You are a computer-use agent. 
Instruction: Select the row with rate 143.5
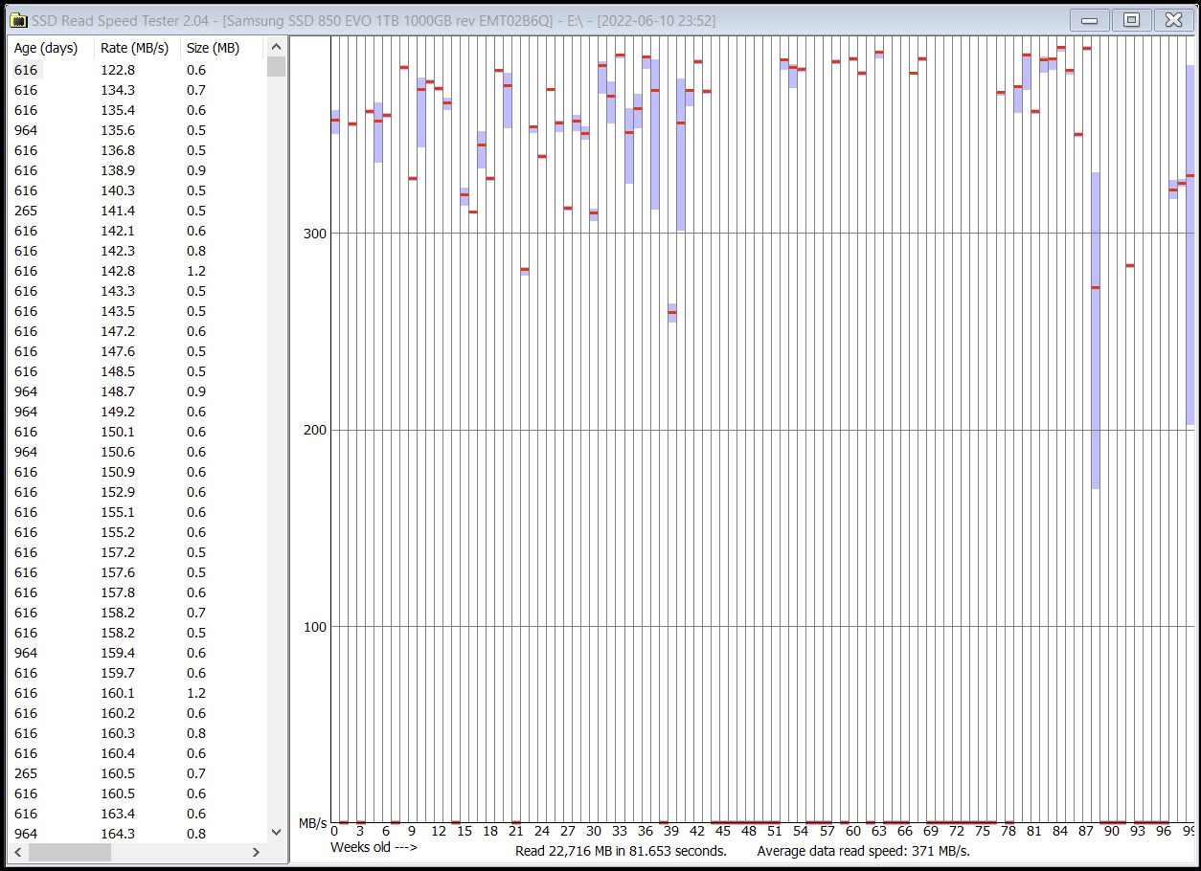[136, 311]
